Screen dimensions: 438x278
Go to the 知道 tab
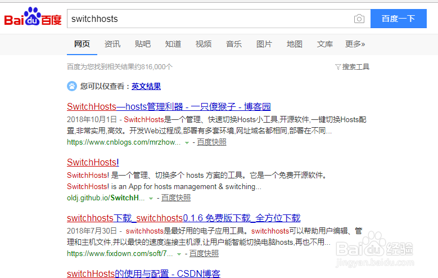[x=173, y=44]
